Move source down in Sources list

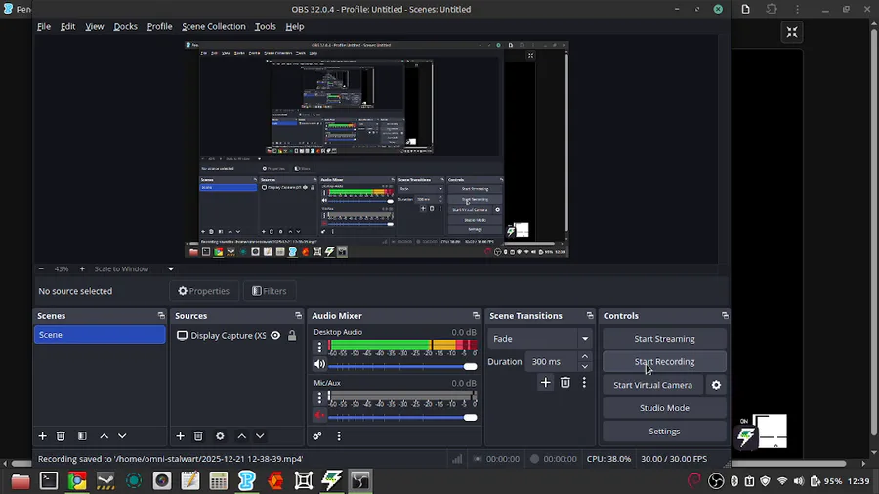[260, 435]
